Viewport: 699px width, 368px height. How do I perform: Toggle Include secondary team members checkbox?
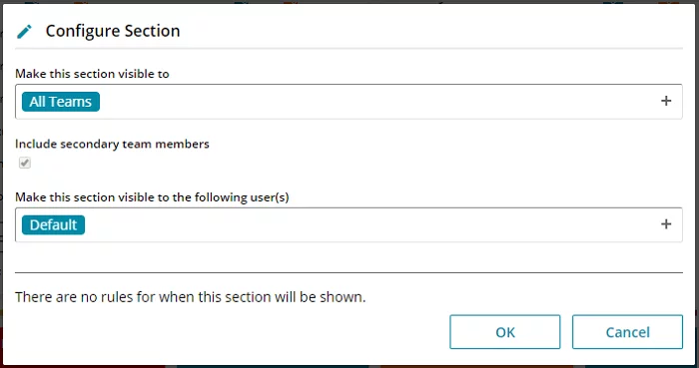[25, 163]
